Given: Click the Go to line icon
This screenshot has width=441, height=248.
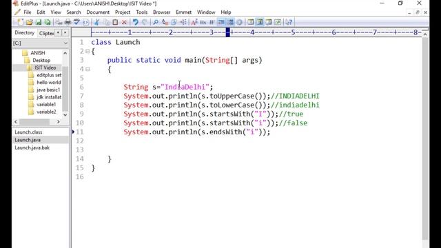Looking at the screenshot, I should coord(183,22).
